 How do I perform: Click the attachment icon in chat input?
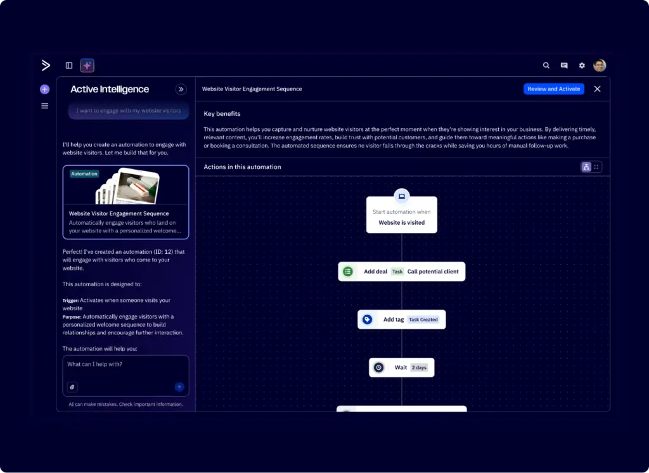click(72, 387)
